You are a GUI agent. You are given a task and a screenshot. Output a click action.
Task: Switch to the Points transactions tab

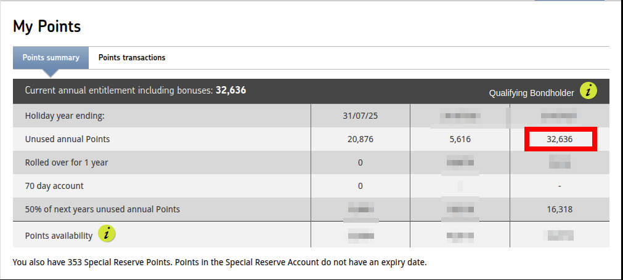pos(131,57)
